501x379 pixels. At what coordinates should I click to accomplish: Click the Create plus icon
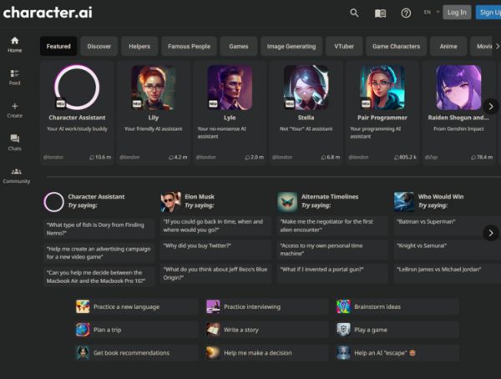(15, 109)
